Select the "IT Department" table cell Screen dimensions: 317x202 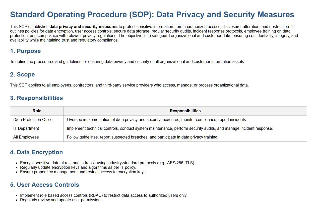pos(26,128)
